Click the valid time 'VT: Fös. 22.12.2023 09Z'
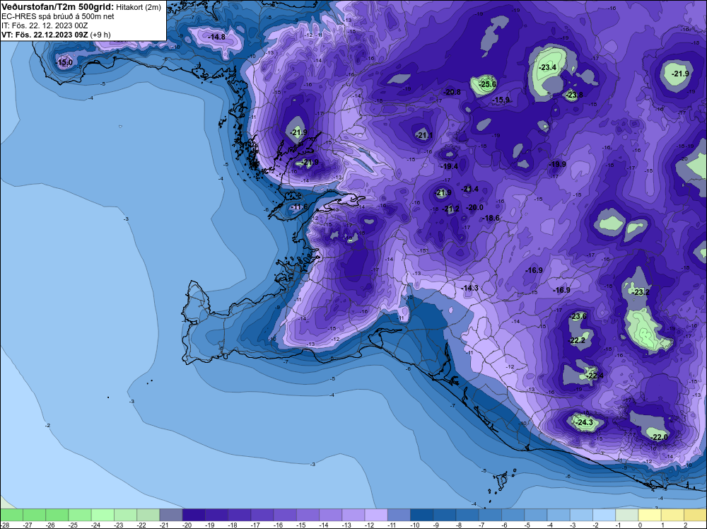Viewport: 707px width, 529px height. [45, 35]
